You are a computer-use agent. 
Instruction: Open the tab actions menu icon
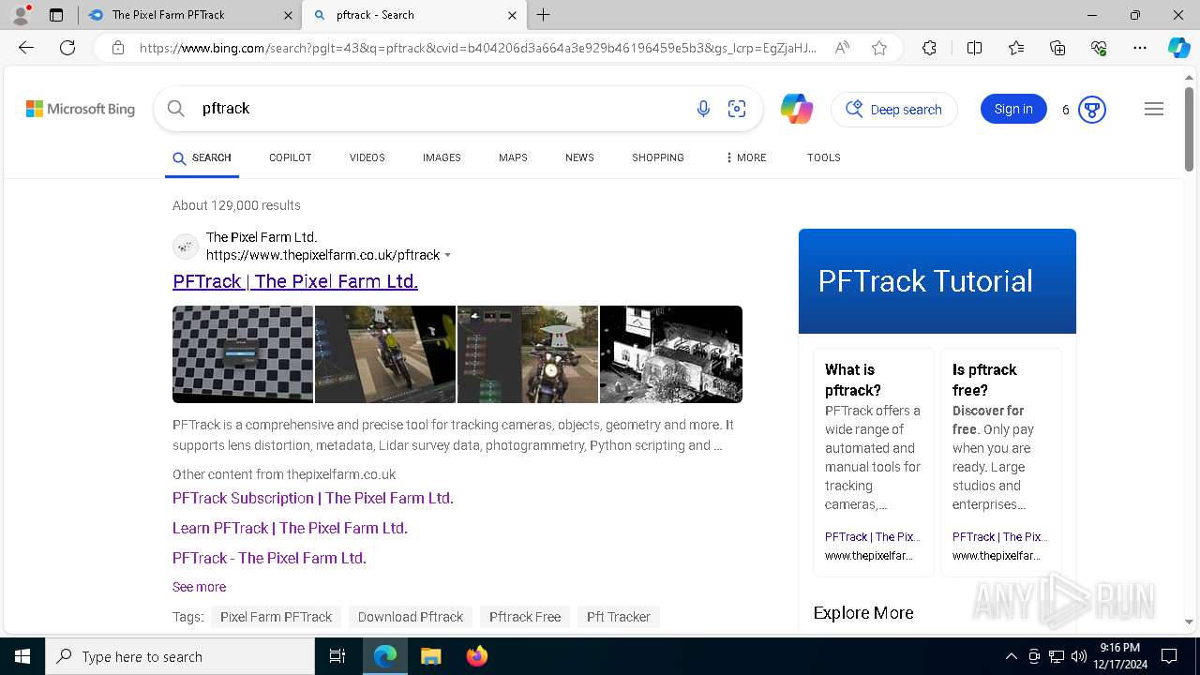point(56,15)
